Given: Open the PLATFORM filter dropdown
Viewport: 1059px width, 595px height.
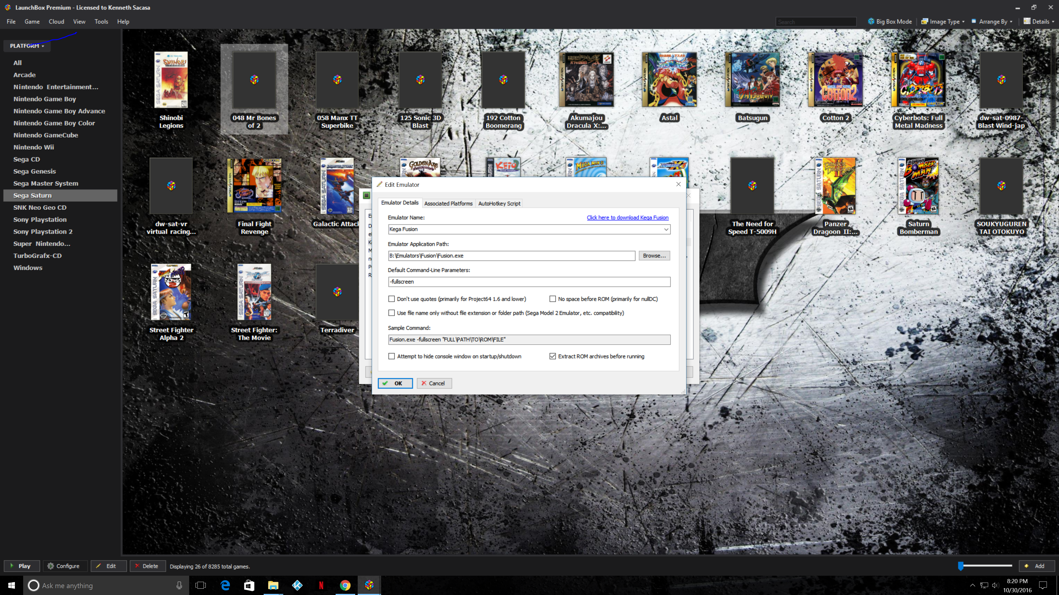Looking at the screenshot, I should coord(27,45).
